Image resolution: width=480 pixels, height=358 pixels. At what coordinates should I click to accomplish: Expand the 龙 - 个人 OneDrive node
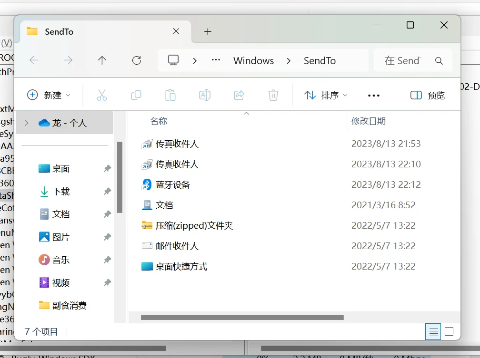coord(27,123)
